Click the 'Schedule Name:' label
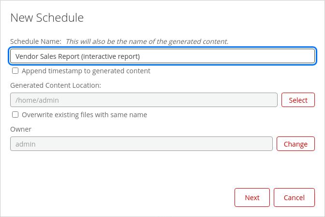This screenshot has height=217, width=325. pos(36,41)
